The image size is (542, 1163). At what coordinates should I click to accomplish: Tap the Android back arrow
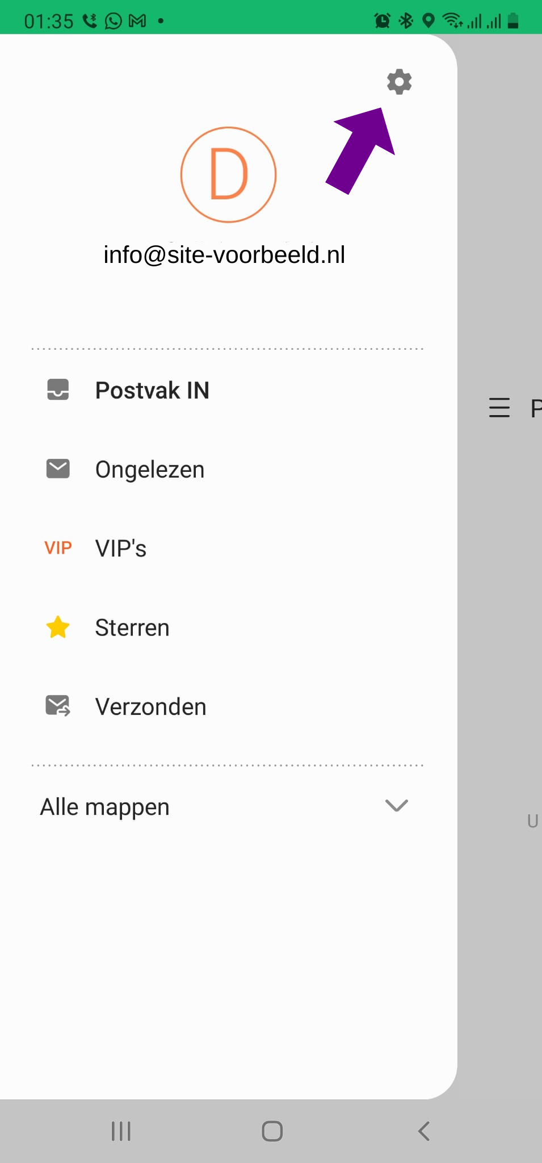pos(423,1131)
